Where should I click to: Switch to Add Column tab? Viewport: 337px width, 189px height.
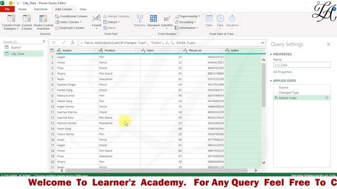(x=64, y=9)
